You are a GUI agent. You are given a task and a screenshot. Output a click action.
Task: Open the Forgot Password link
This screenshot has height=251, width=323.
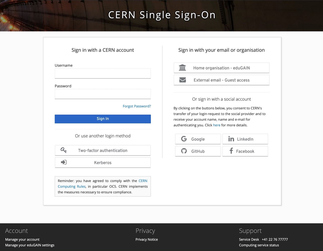coord(137,106)
